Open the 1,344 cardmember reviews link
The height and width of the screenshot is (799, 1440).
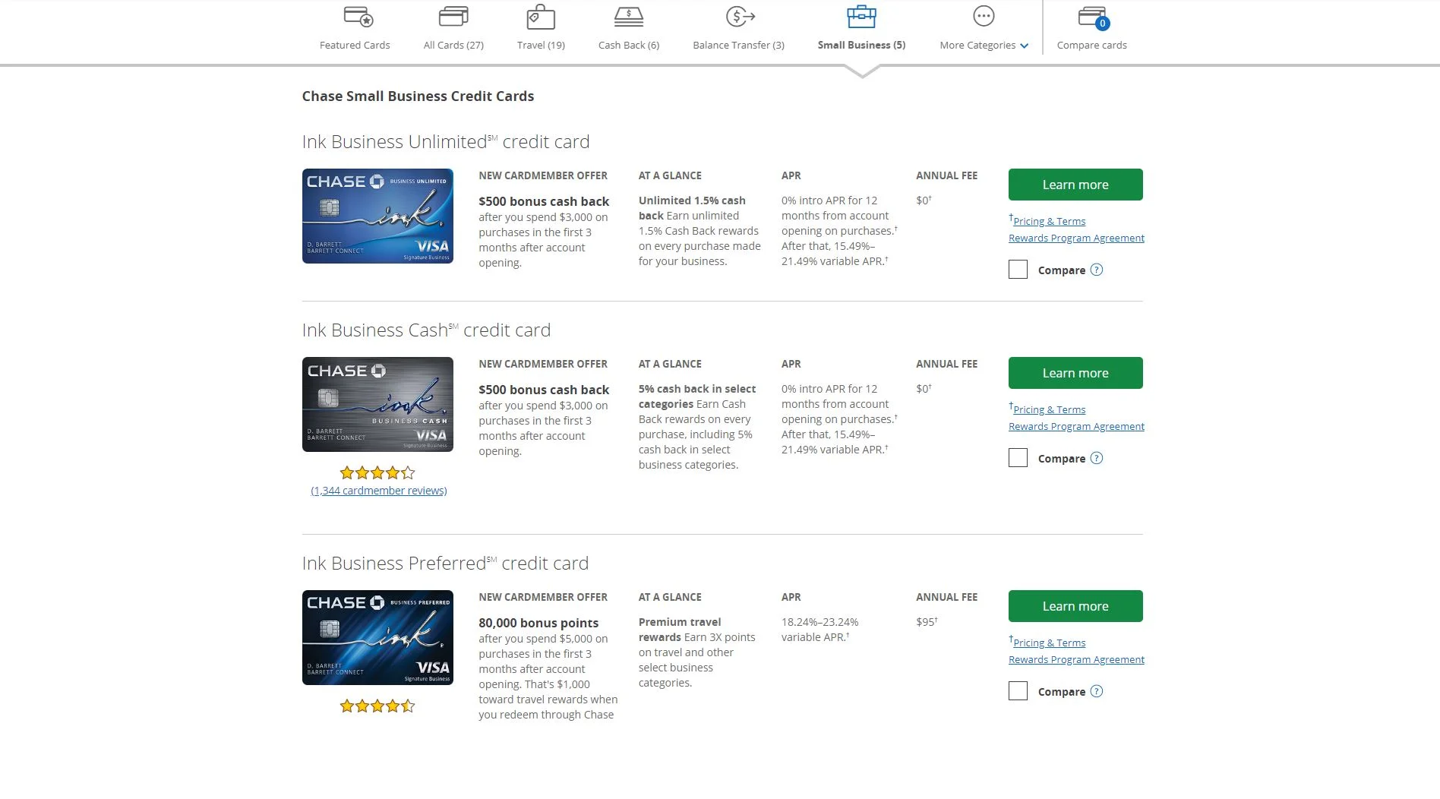coord(379,491)
